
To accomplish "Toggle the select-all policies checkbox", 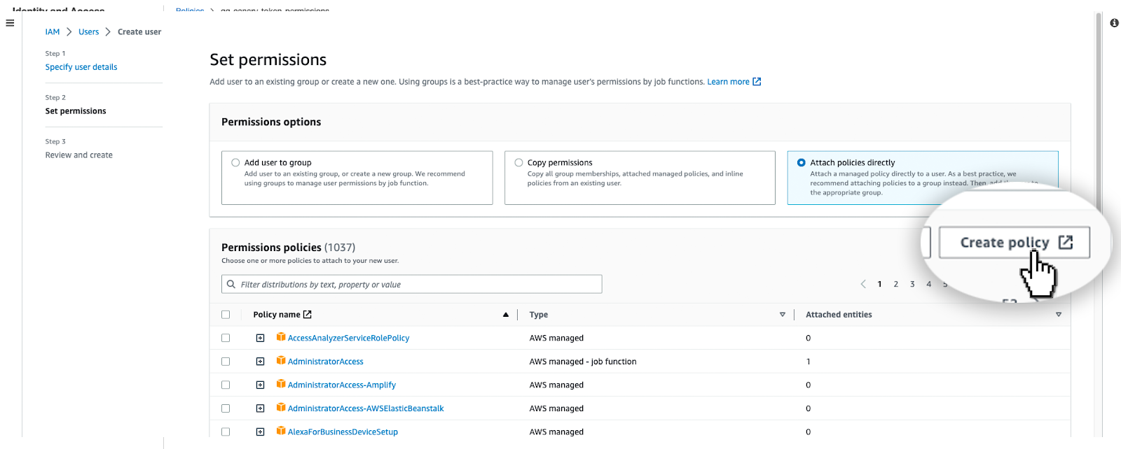I will 226,315.
